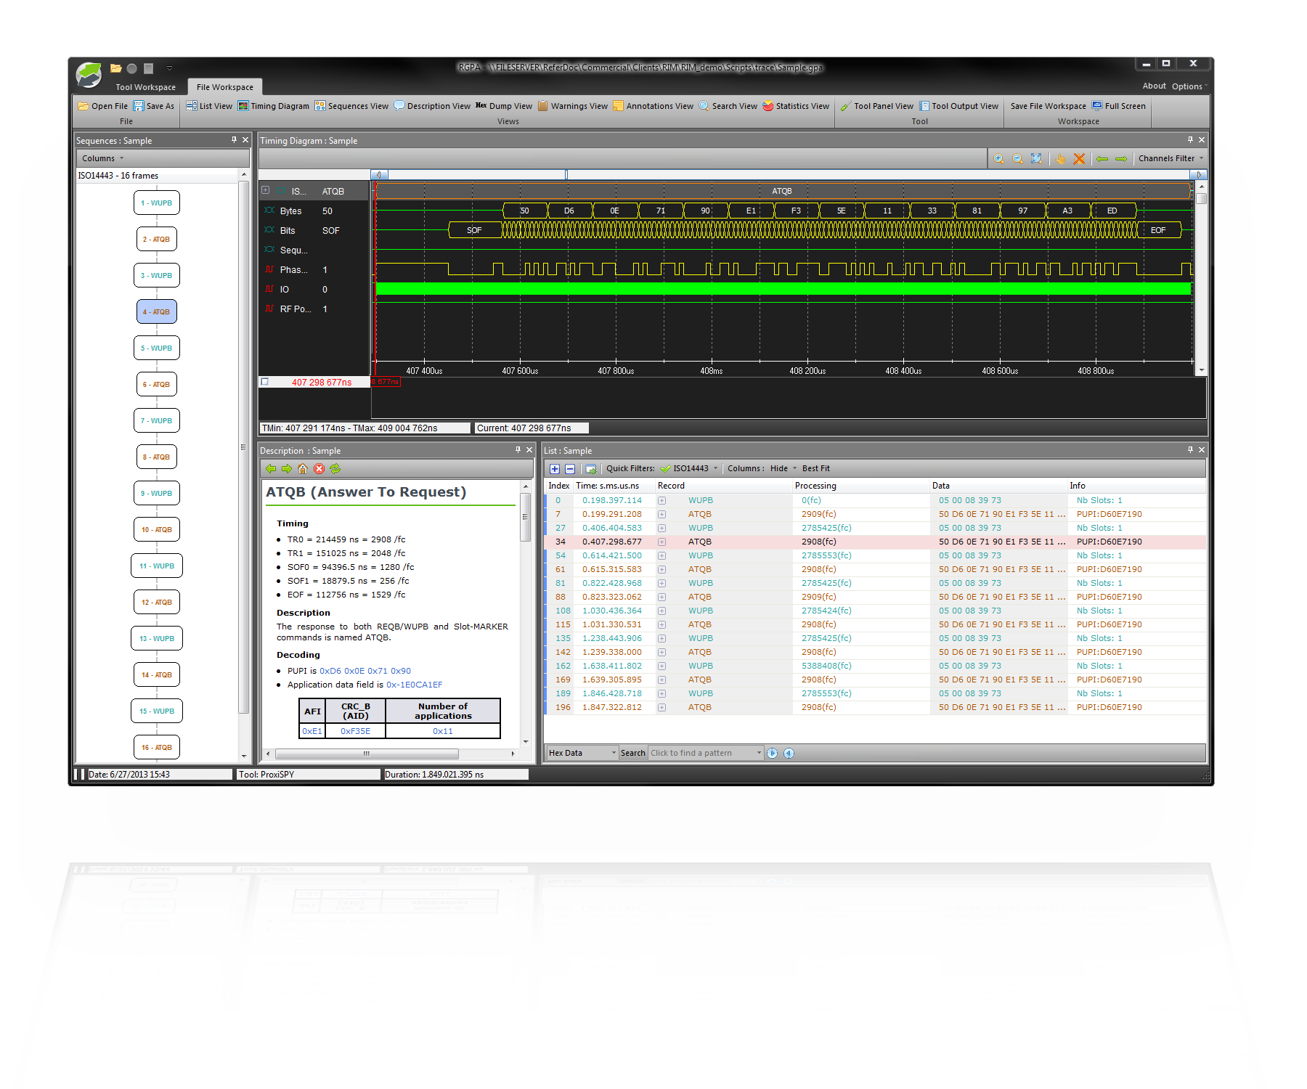Expand List row index 34 ATQB
1307x1089 pixels.
tap(661, 542)
